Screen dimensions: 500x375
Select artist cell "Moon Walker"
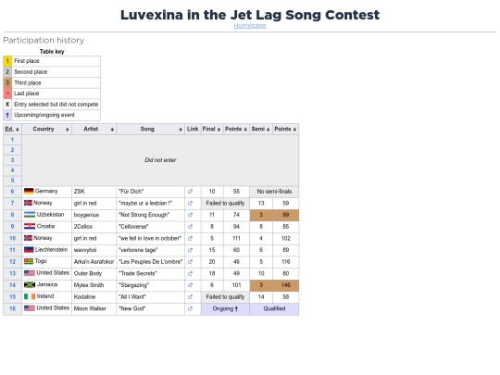tap(94, 308)
